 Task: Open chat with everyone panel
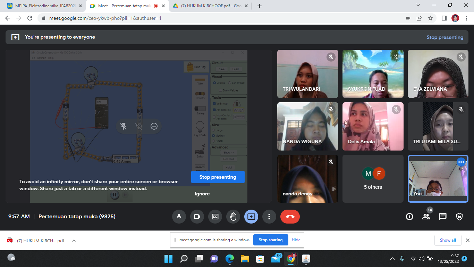tap(443, 217)
